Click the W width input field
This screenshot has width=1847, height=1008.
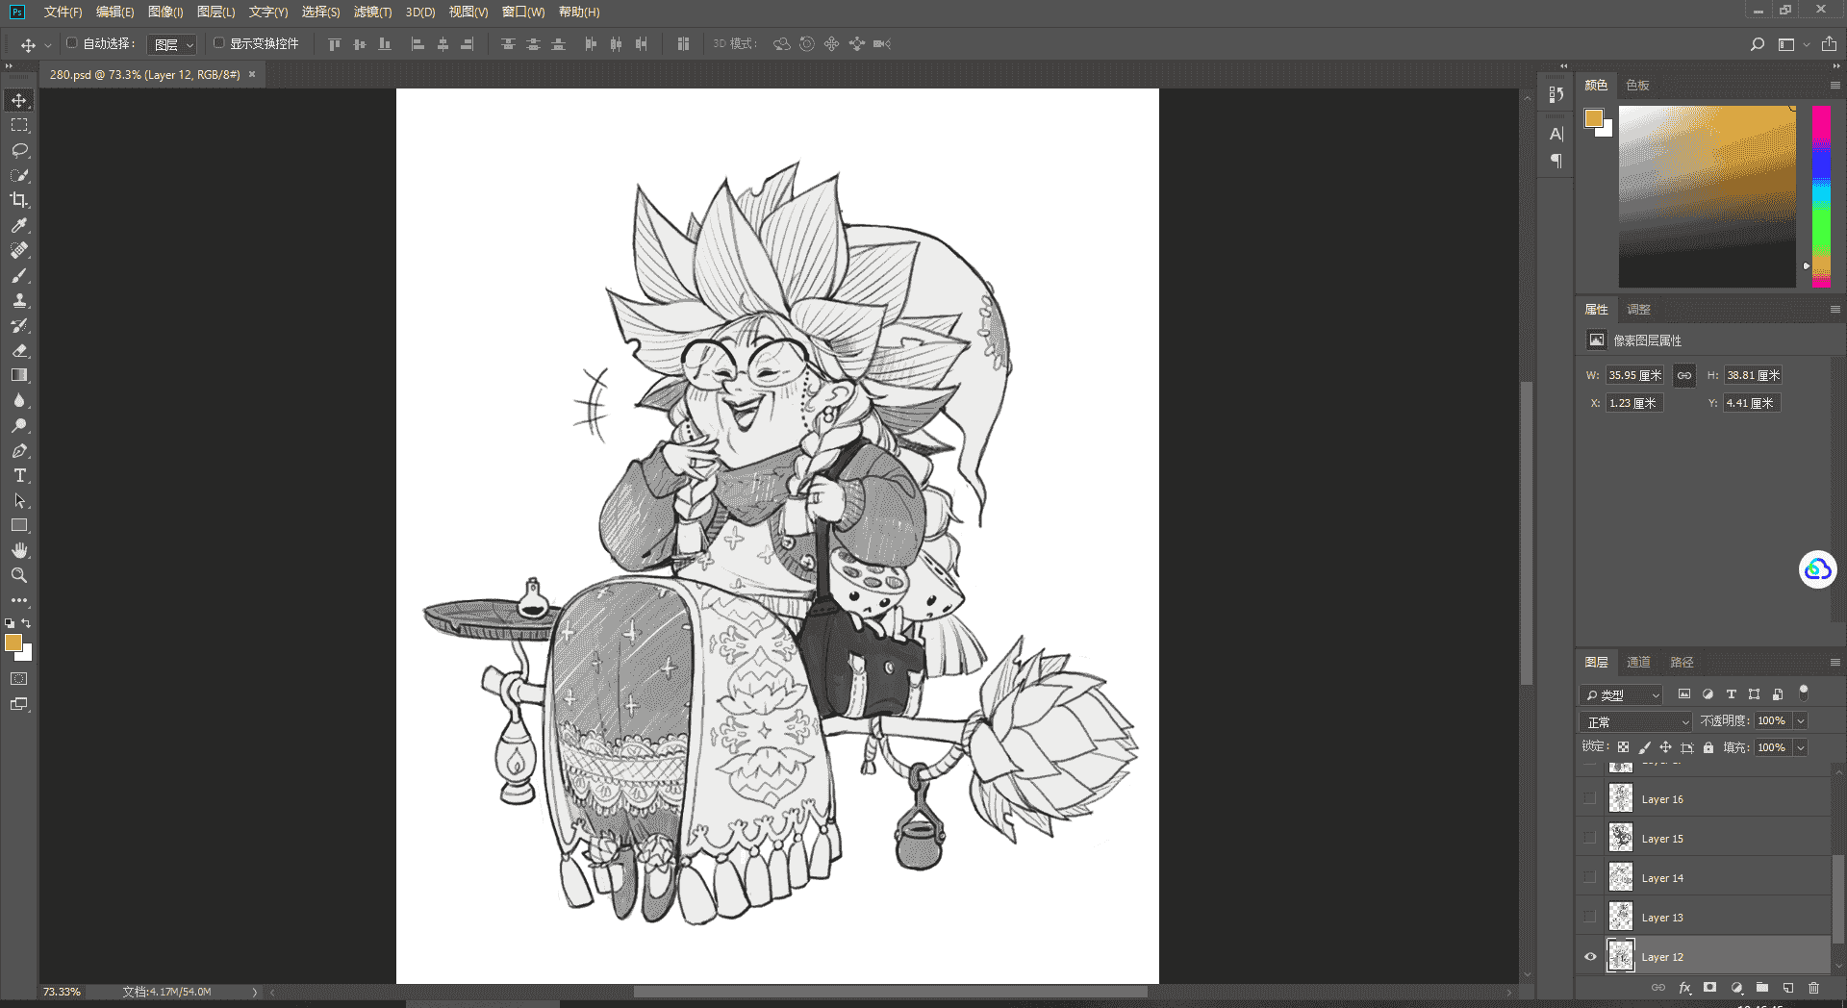(1634, 375)
